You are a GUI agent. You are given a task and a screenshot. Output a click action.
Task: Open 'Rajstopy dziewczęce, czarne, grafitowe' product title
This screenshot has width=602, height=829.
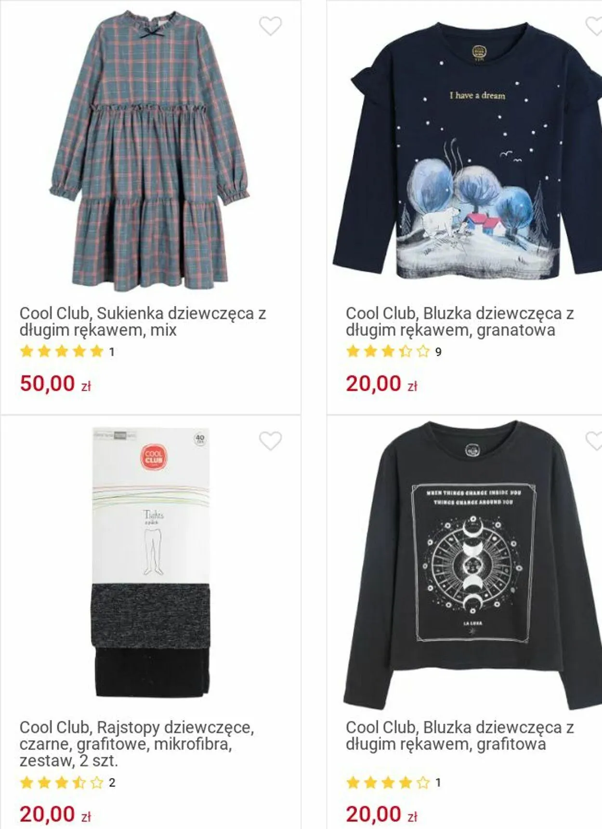[136, 744]
